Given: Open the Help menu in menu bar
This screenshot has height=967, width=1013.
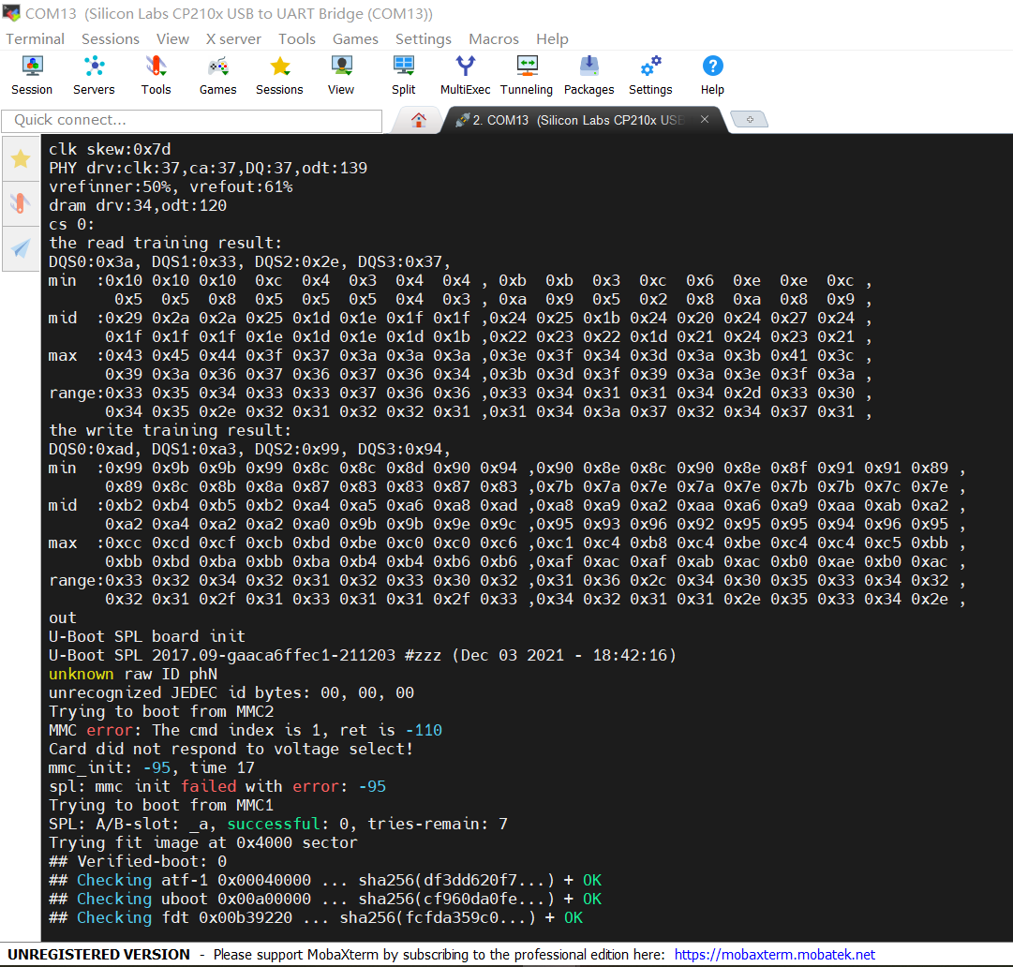Looking at the screenshot, I should click(x=552, y=38).
